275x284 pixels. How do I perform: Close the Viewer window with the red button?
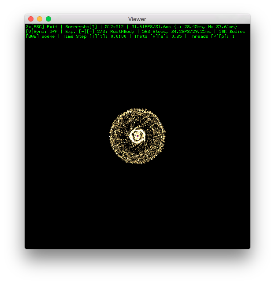coord(31,19)
